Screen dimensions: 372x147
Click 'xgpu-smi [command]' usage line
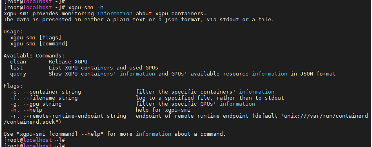[39, 44]
